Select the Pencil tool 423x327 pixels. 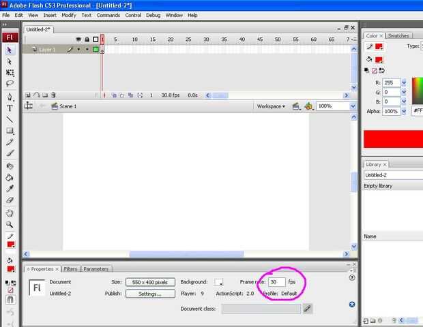[10, 142]
